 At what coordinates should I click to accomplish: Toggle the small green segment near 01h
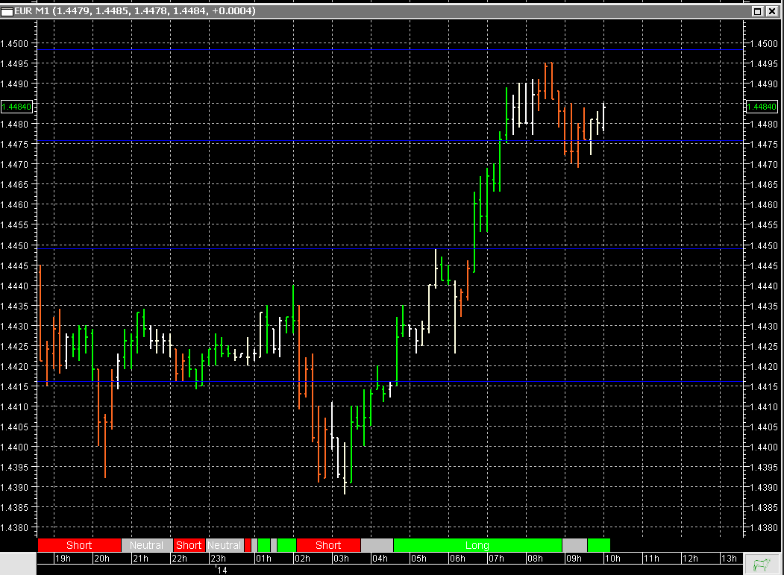click(263, 545)
